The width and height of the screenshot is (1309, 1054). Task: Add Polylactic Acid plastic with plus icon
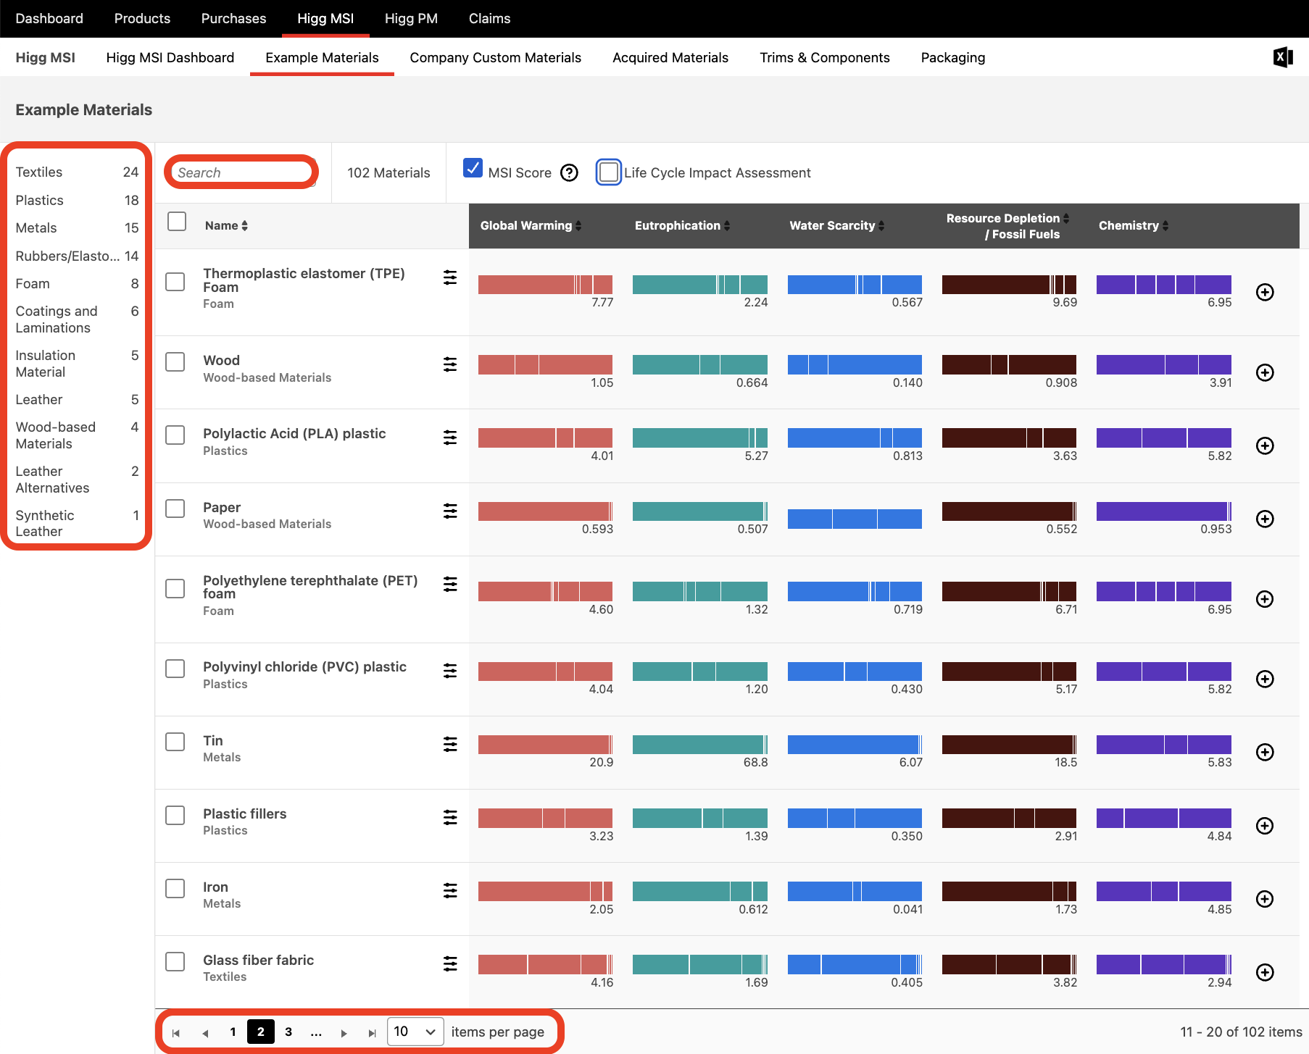(x=1265, y=446)
